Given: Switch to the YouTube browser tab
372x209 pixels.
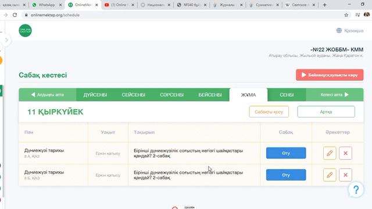Looking at the screenshot, I should [119, 5].
